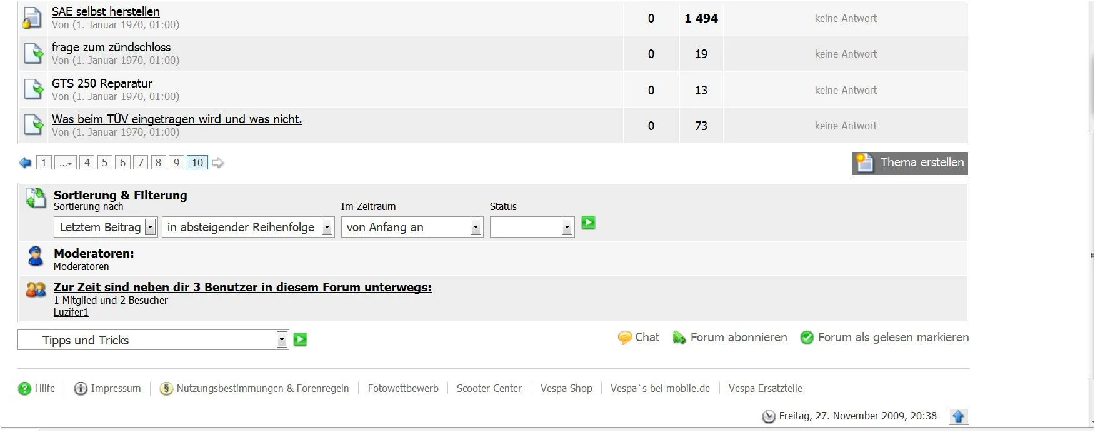Viewport: 1095px width, 432px height.
Task: Click the locked thread icon for SAE selbst herstellen
Action: pyautogui.click(x=32, y=18)
